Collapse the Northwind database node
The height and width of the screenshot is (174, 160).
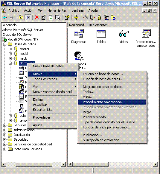coord(10,63)
